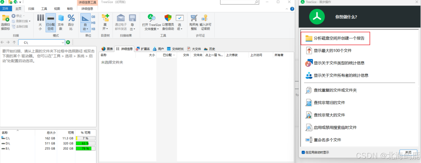Sort by the Name (名称) column in details
The image size is (421, 163).
(x=117, y=55)
